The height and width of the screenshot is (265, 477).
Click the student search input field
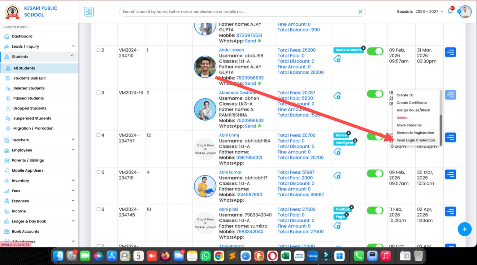[238, 12]
